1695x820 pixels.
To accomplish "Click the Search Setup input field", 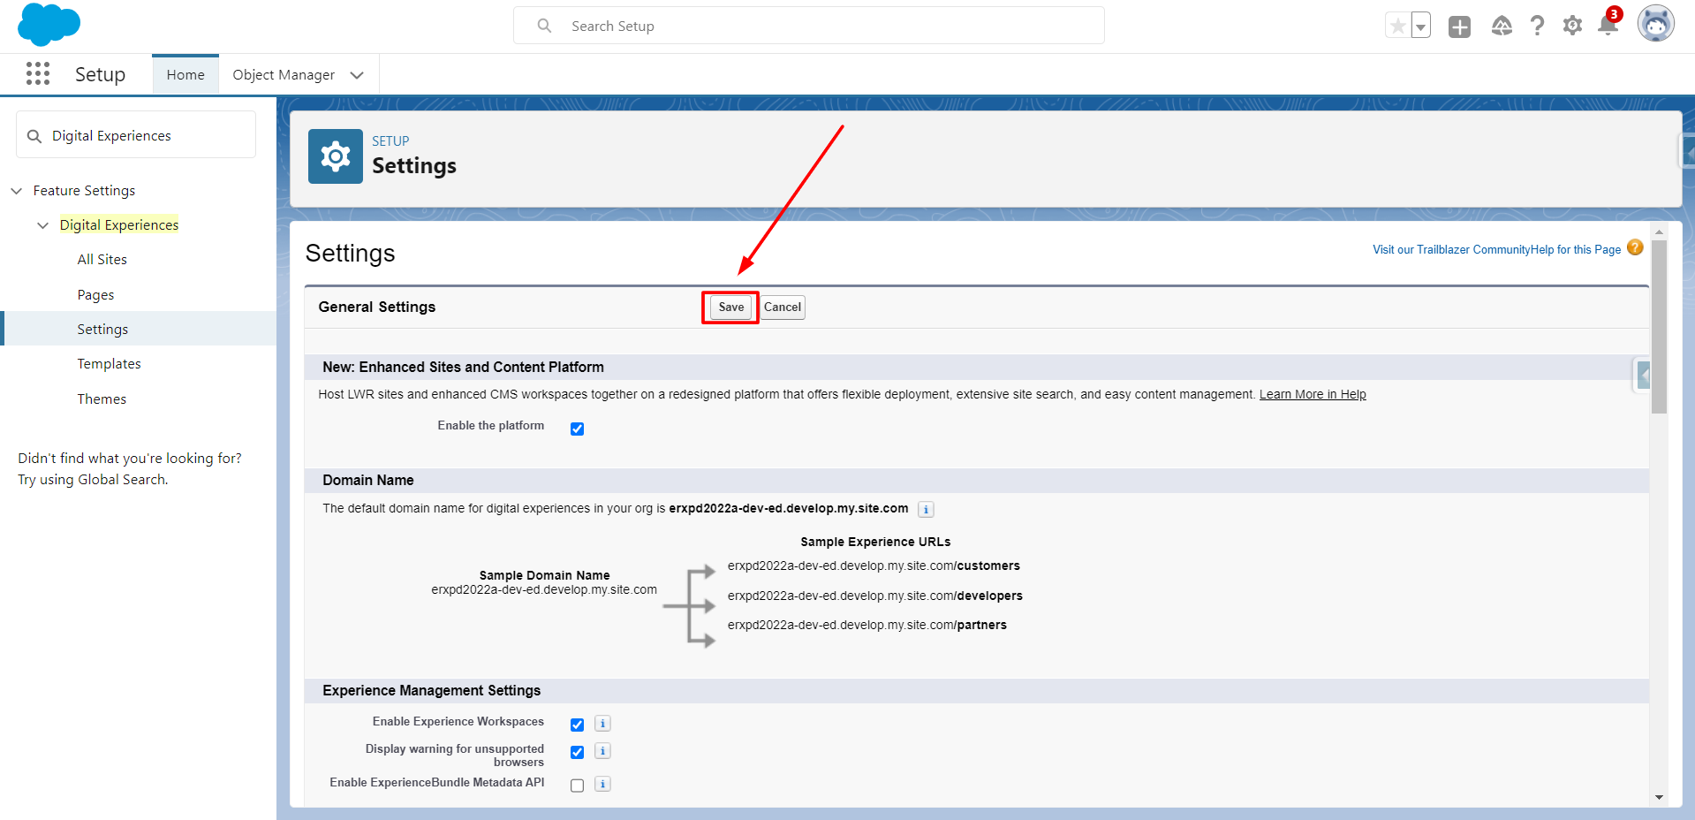I will (x=808, y=27).
